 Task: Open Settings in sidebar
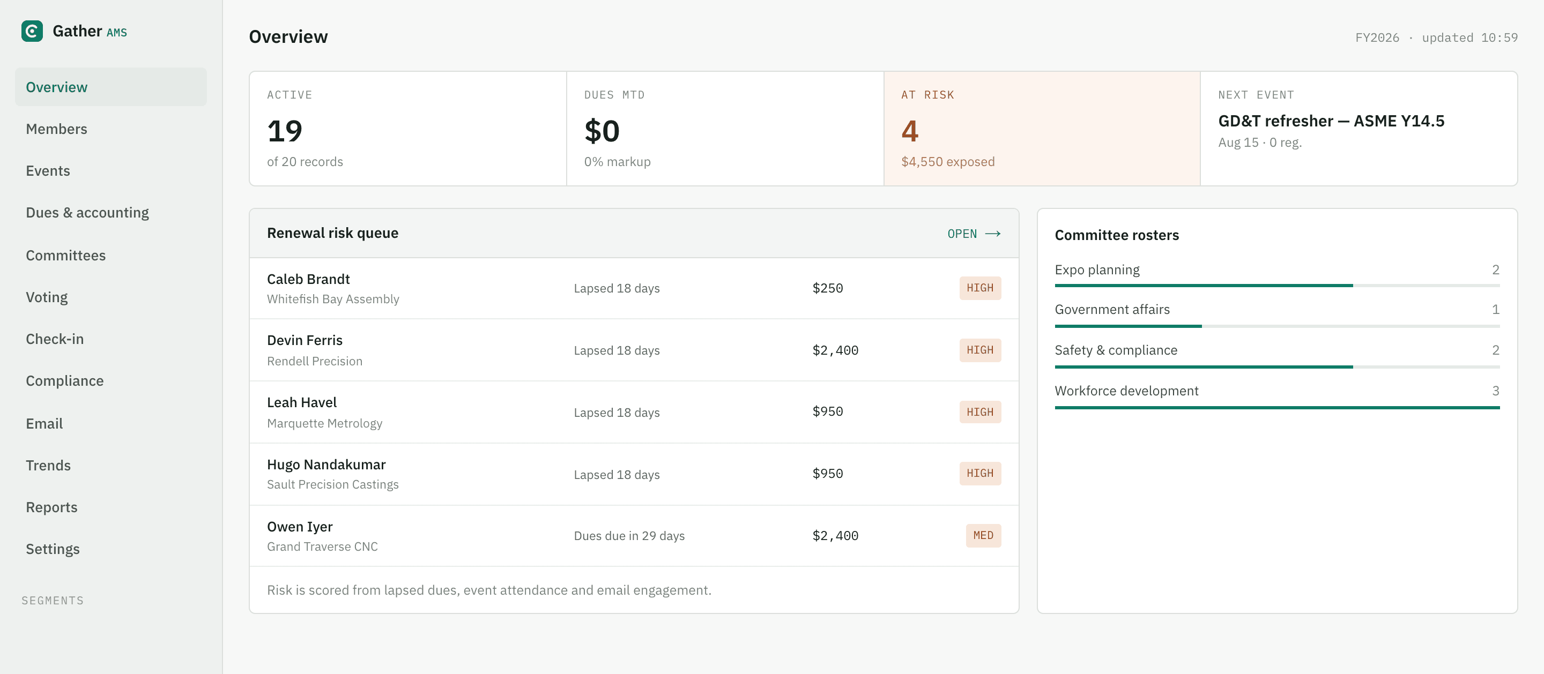(x=111, y=549)
